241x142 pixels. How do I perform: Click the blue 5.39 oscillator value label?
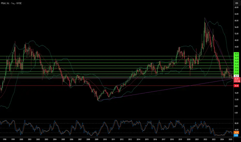236,135
